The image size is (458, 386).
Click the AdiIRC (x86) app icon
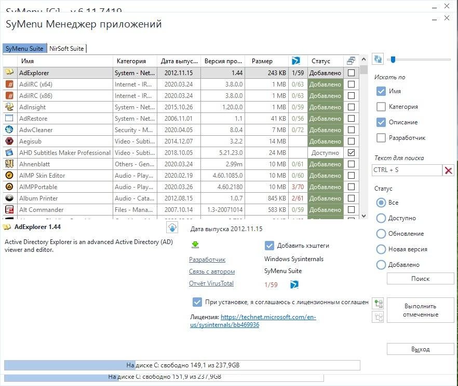9,96
